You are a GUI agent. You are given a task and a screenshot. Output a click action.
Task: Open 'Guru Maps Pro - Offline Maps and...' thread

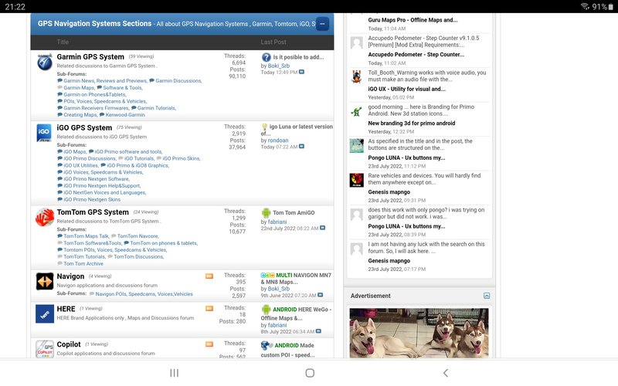413,20
